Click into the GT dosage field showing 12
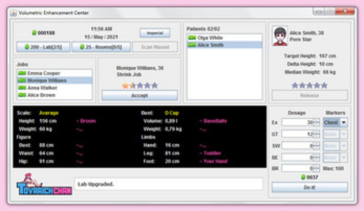The height and width of the screenshot is (211, 364). click(x=298, y=134)
